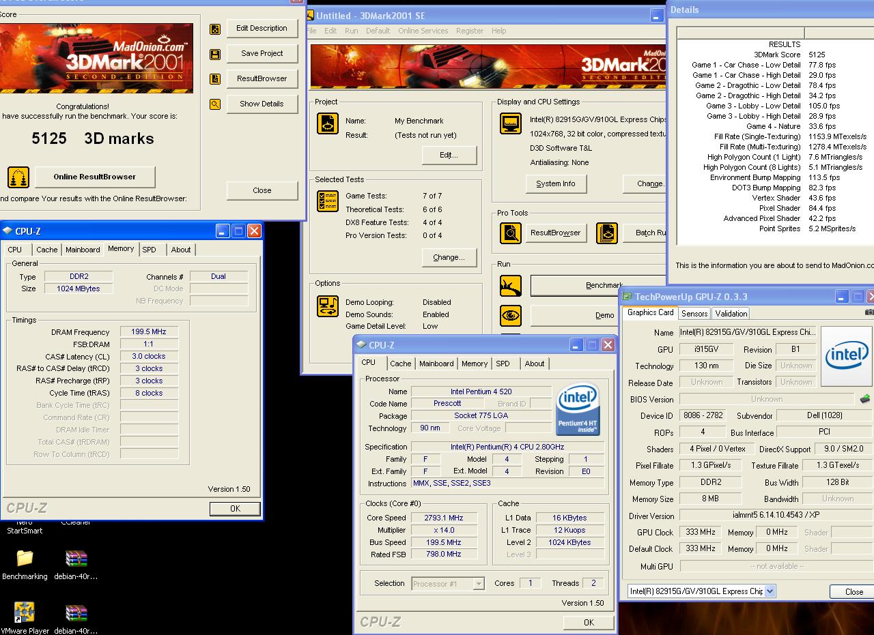Click the Options section icon in 3DMark
Screen dimensions: 874x635
click(328, 306)
